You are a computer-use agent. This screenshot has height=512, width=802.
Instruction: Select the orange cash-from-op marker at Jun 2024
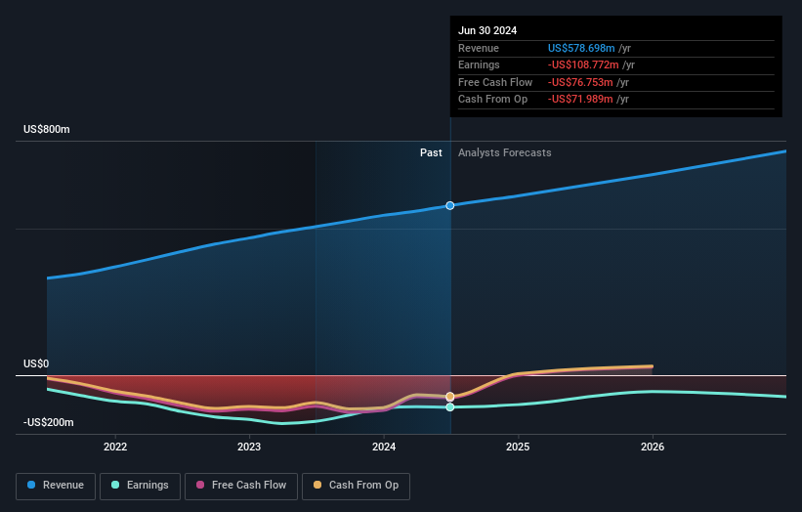click(450, 397)
